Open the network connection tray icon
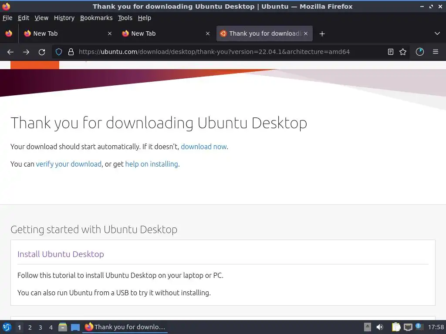 tap(408, 327)
